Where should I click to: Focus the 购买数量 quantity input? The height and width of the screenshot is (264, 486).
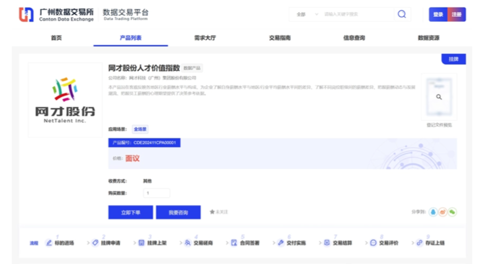tap(156, 193)
